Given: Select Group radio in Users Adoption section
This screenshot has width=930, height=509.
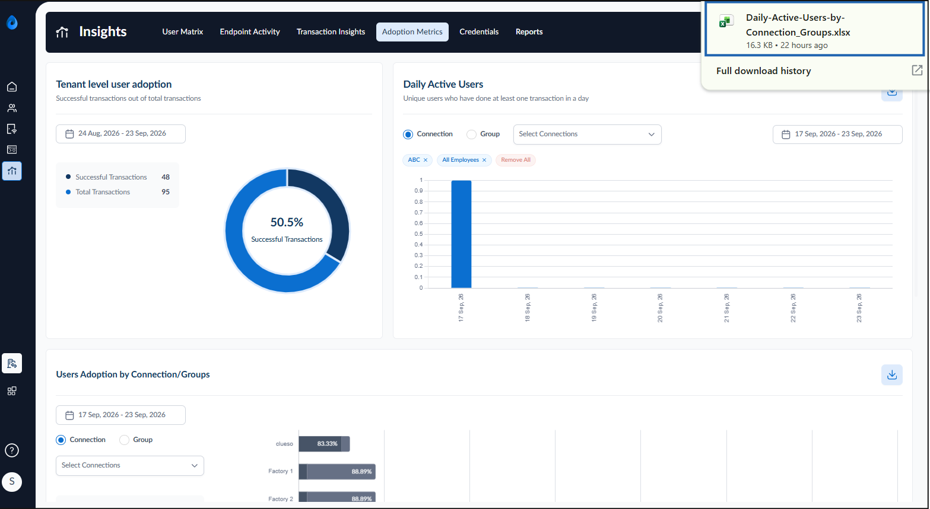Looking at the screenshot, I should tap(124, 440).
